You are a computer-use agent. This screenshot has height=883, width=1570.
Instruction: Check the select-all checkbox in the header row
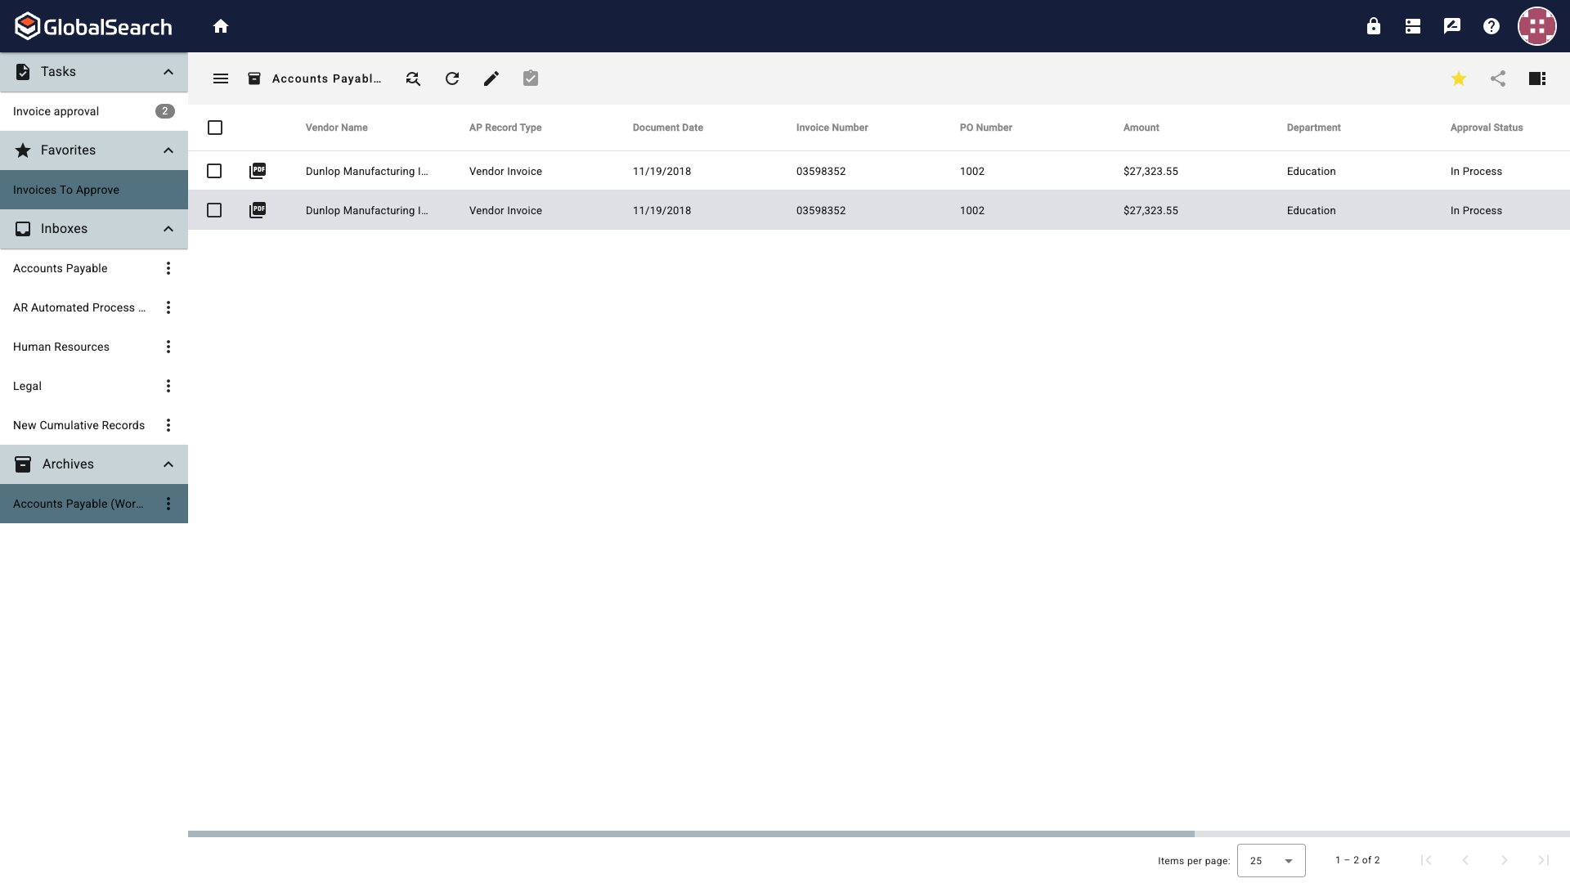(x=215, y=128)
